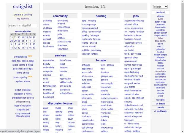This screenshot has width=184, height=133.
Task: Open the my account link
Action: [23, 19]
